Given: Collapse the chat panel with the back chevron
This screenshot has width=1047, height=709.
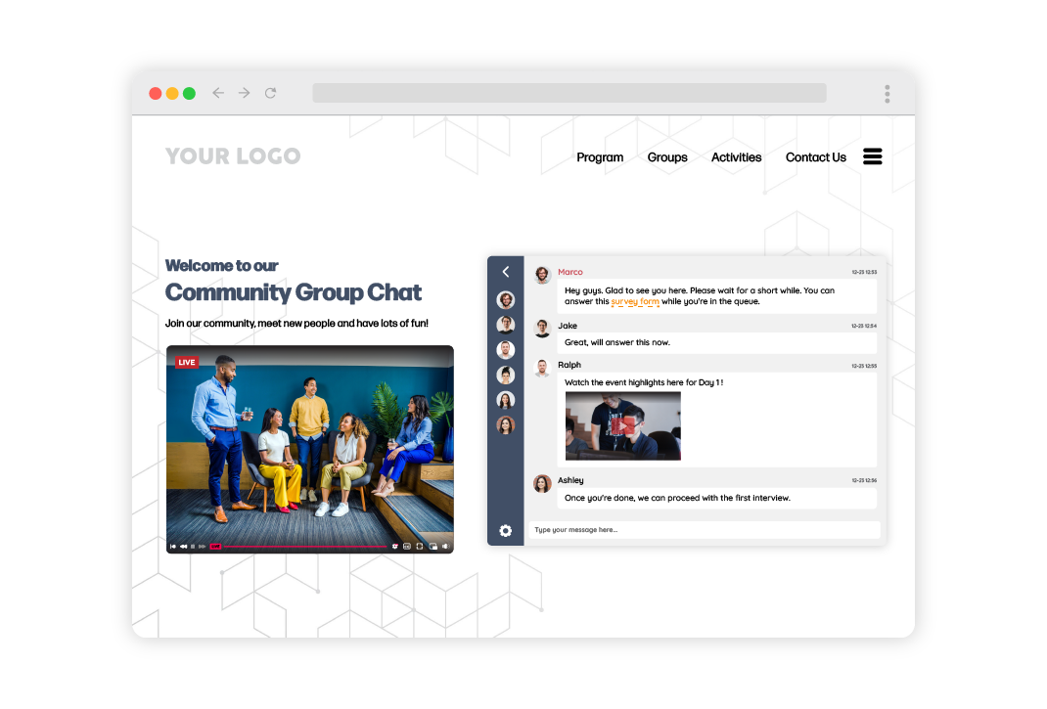Looking at the screenshot, I should click(x=506, y=272).
